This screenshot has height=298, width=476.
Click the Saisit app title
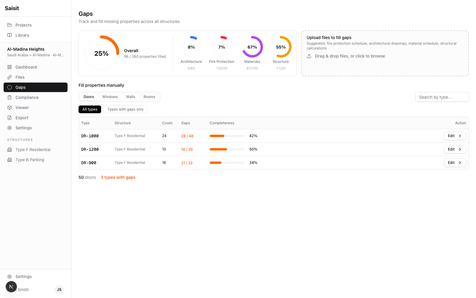point(12,8)
